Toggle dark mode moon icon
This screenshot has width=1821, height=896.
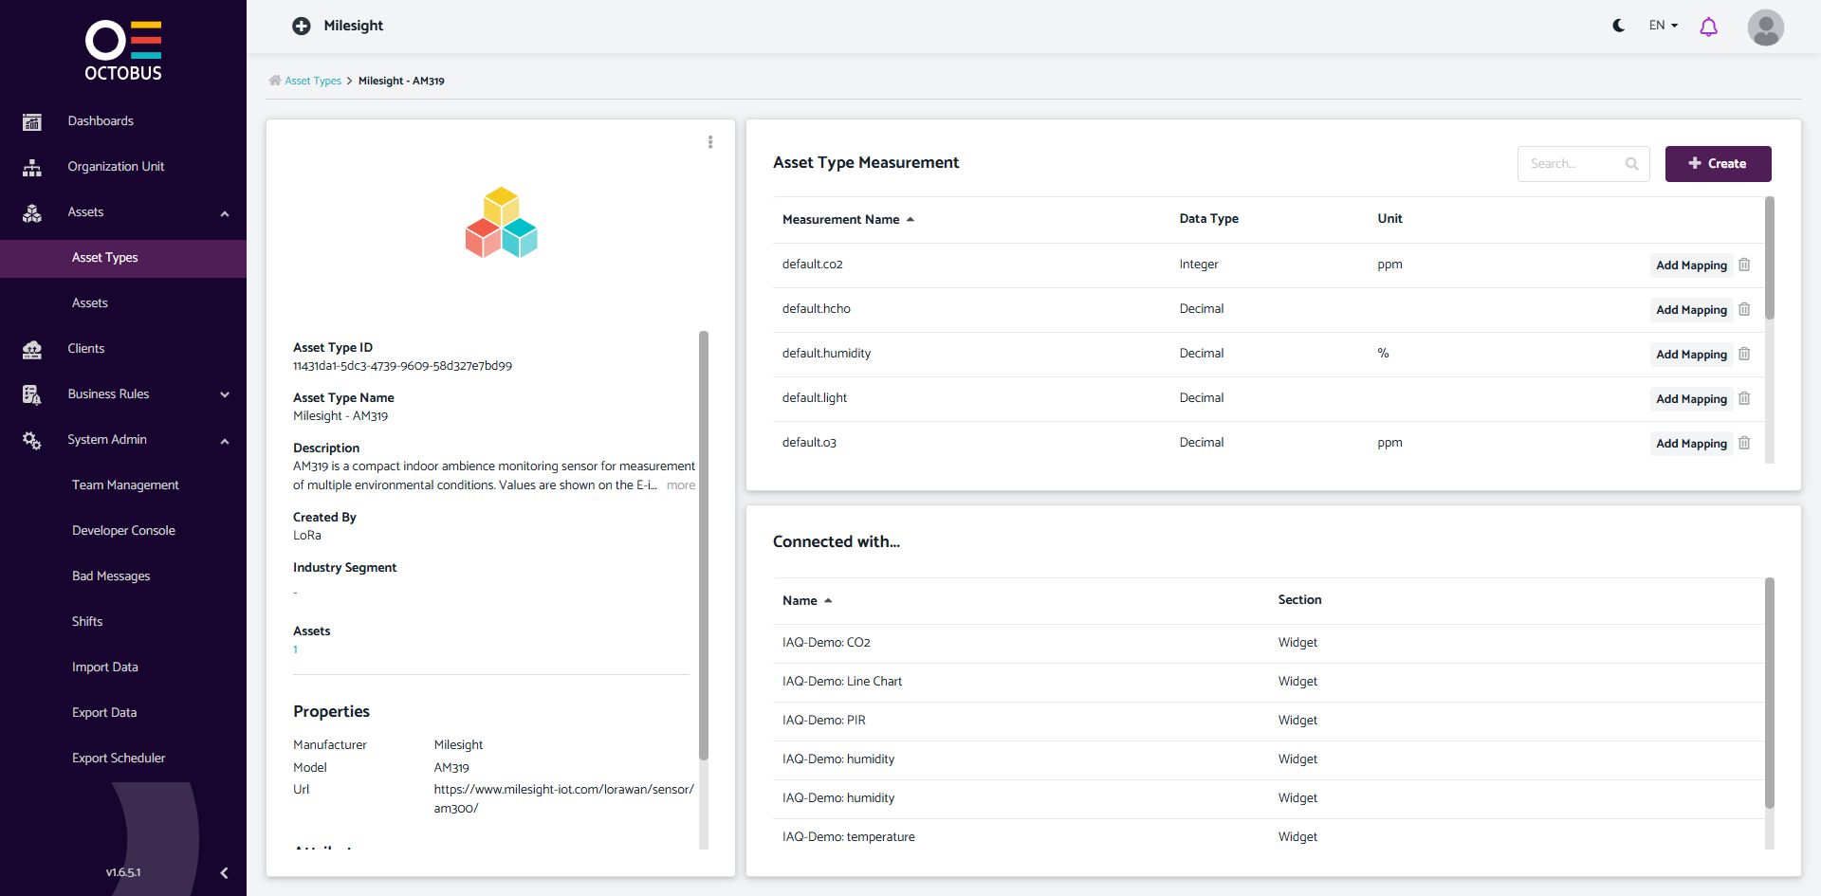[x=1618, y=26]
